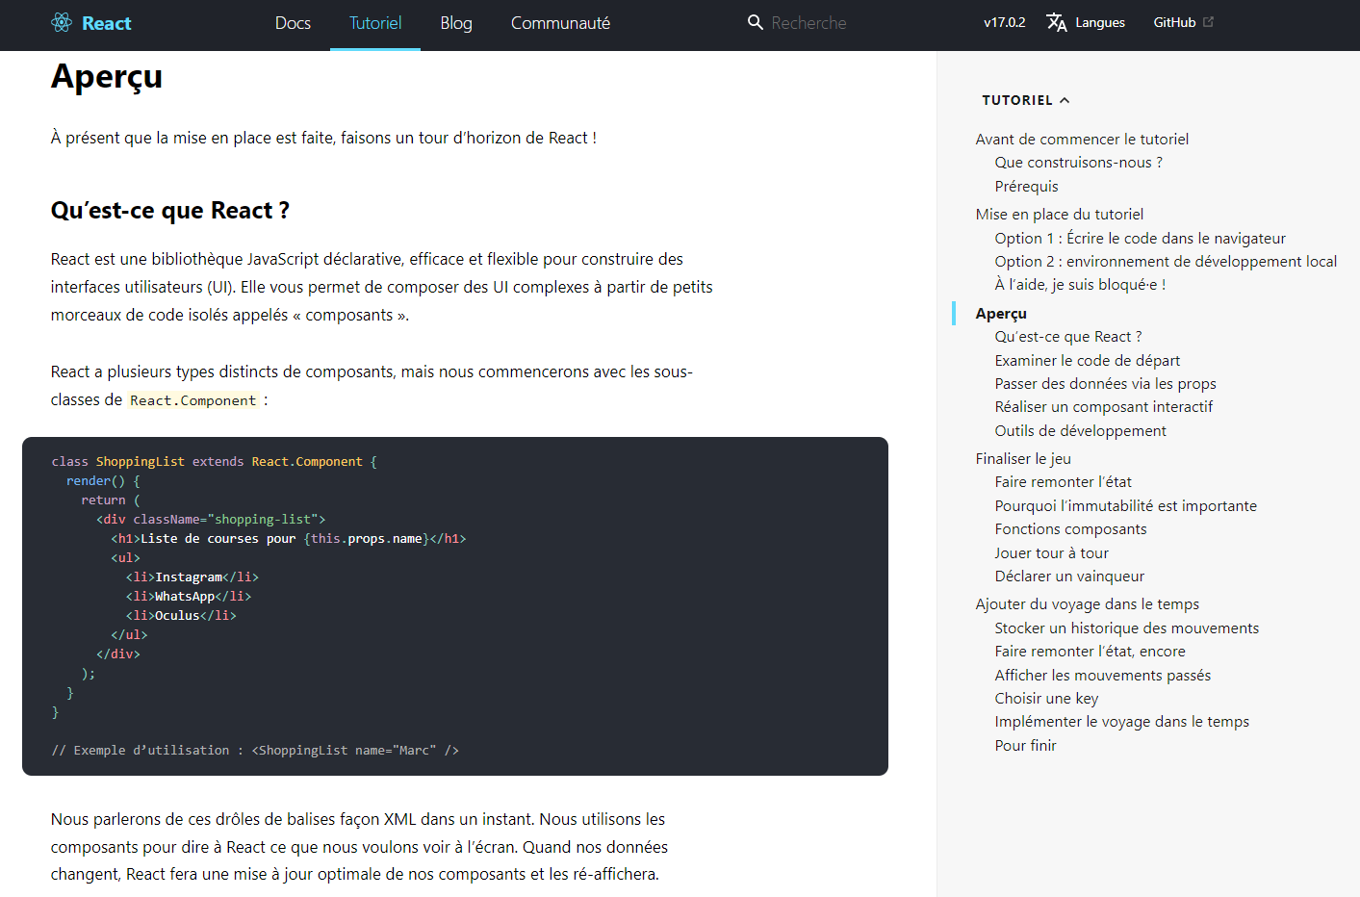This screenshot has height=897, width=1360.
Task: Open 'Implémenter le voyage dans le temps'
Action: point(1121,722)
